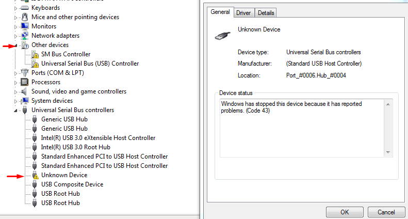Click the USB Composite Device icon
This screenshot has width=408, height=219.
[x=35, y=184]
